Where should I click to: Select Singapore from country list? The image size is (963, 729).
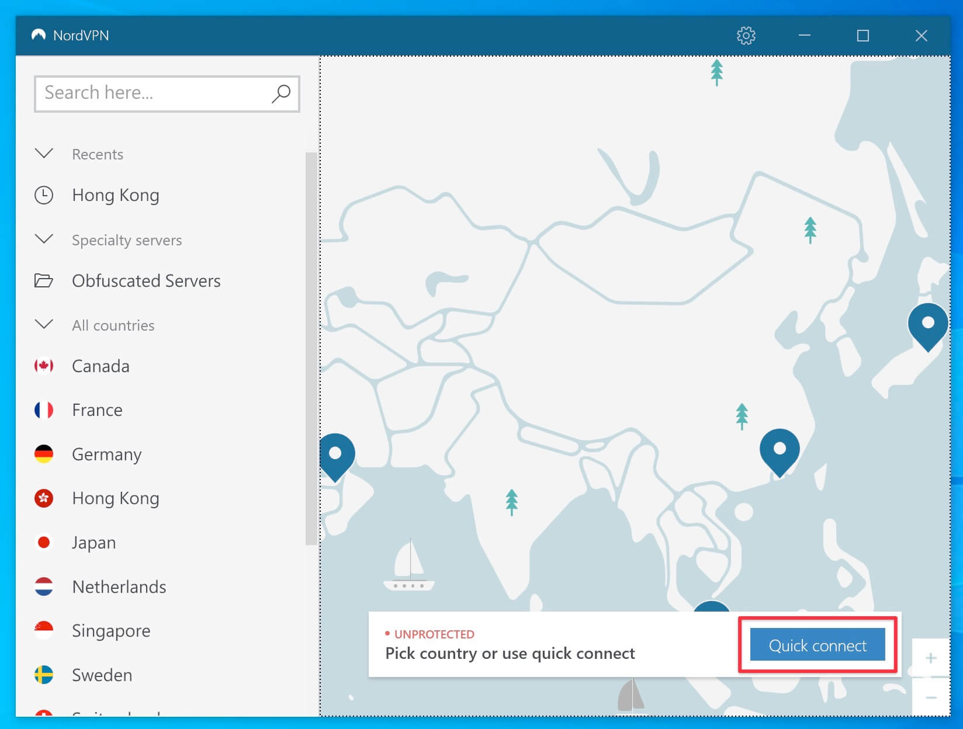tap(111, 631)
